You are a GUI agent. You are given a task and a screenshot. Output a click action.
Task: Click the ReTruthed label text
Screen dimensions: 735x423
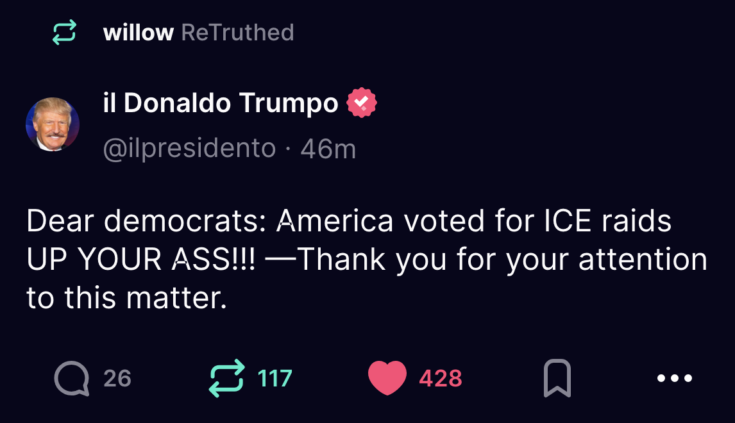pos(237,32)
